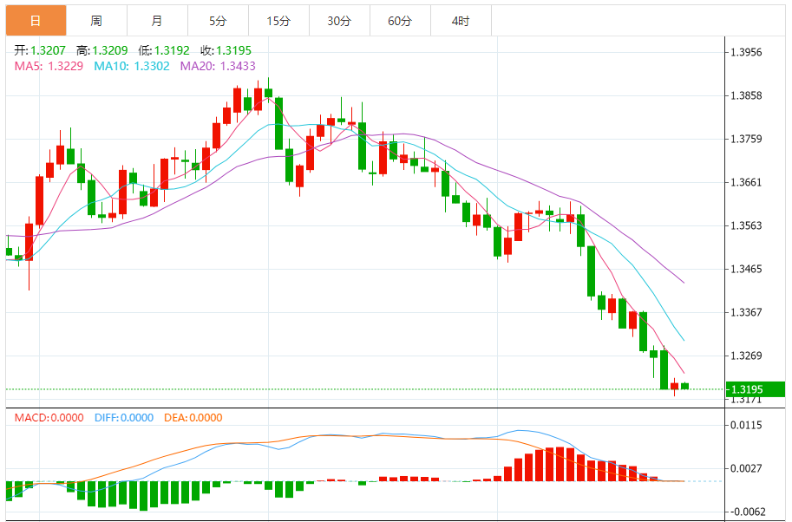Click the closing price value 1.3195
Screen dimensions: 792x522
234,50
